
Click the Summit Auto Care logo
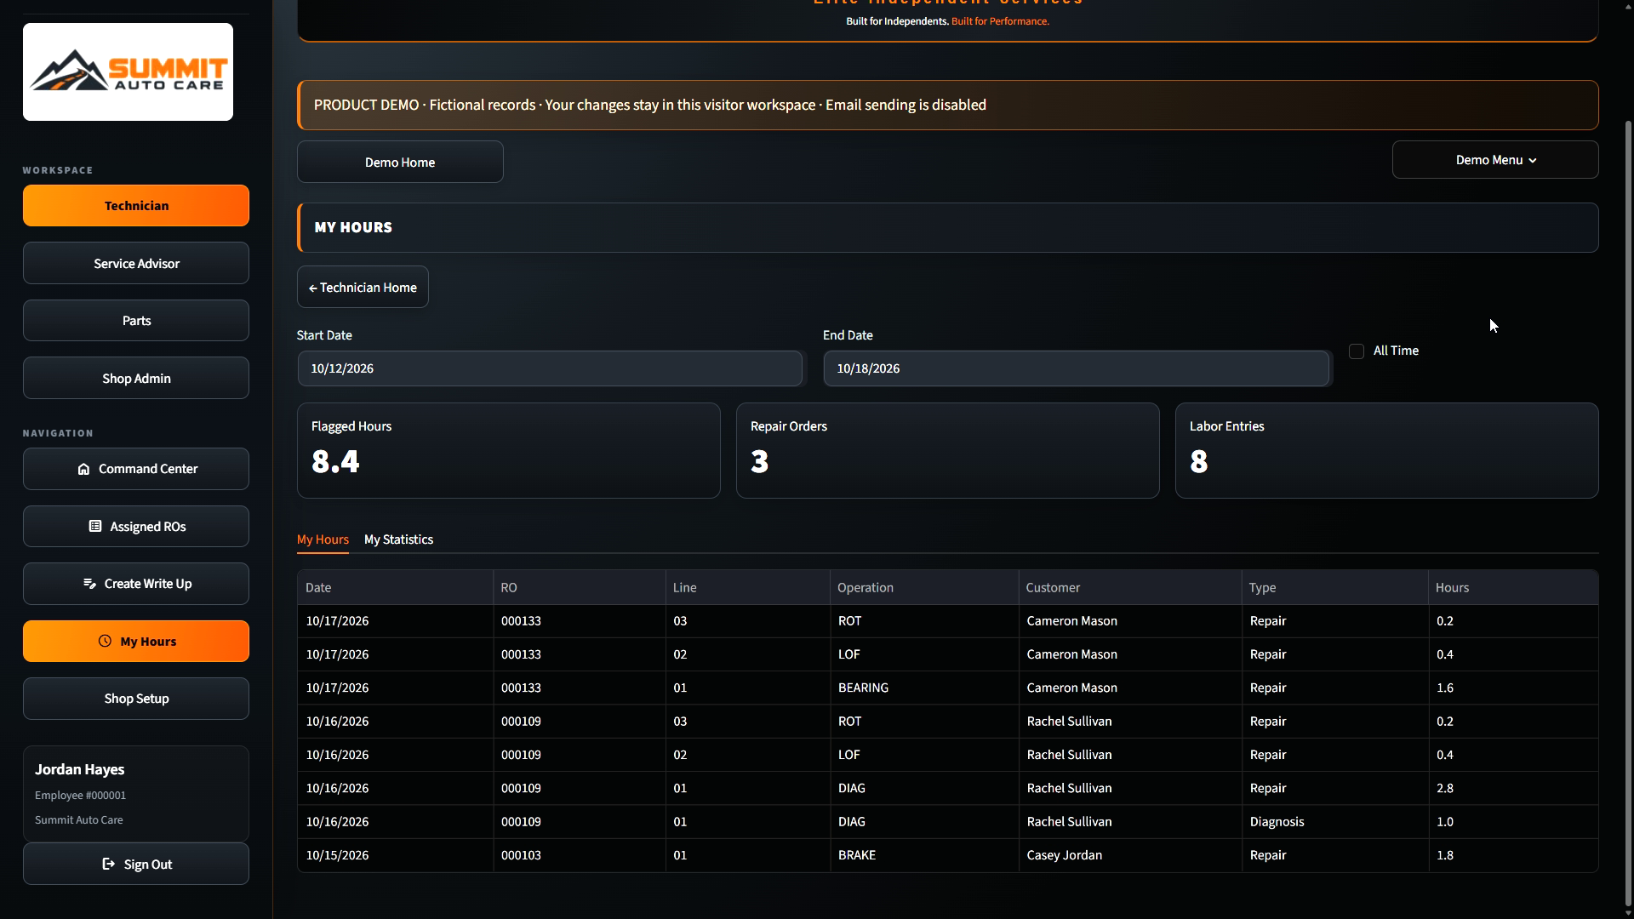tap(128, 72)
